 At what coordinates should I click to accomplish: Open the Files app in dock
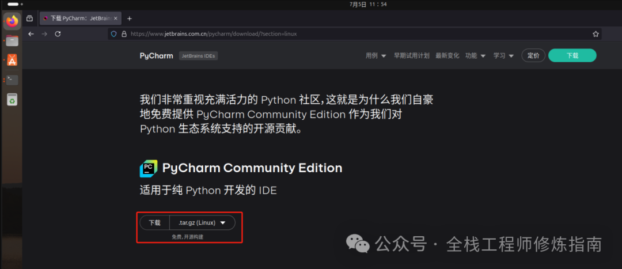12,40
